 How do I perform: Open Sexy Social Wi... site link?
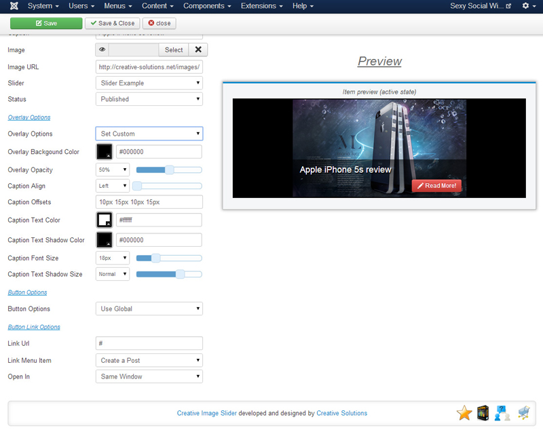tap(481, 6)
